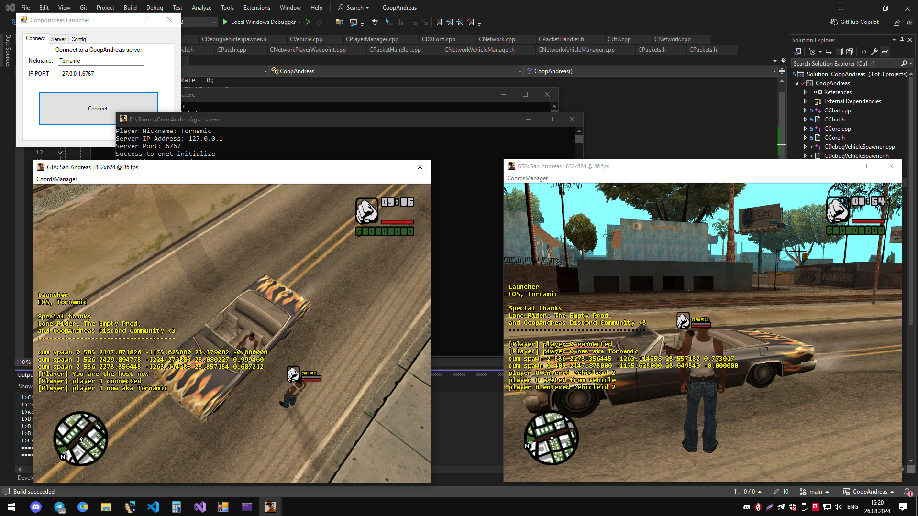Open Local Windows Debugger dropdown arrow

(300, 22)
